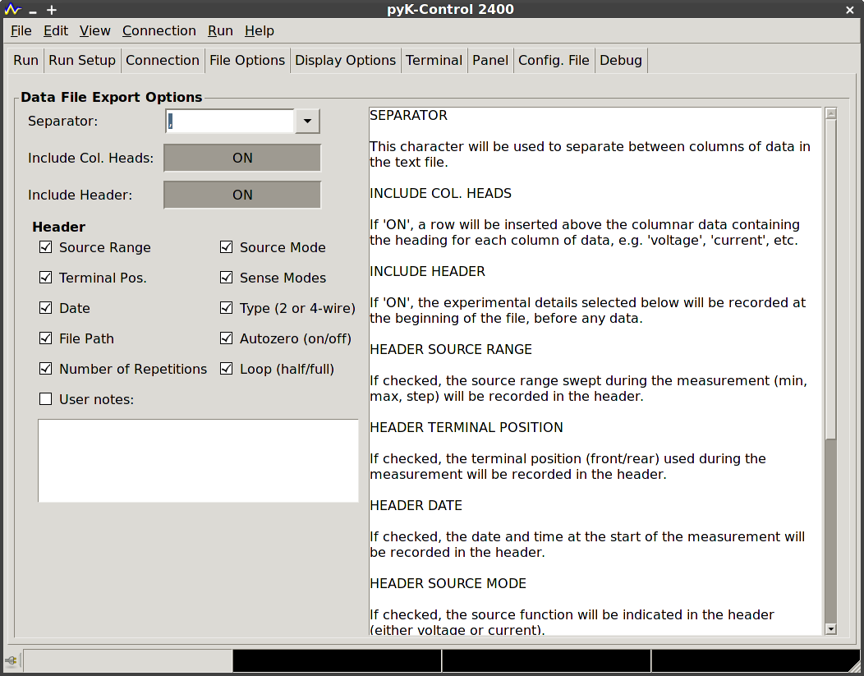
Task: Click the 'SEPARATOR' help heading
Action: coord(408,115)
